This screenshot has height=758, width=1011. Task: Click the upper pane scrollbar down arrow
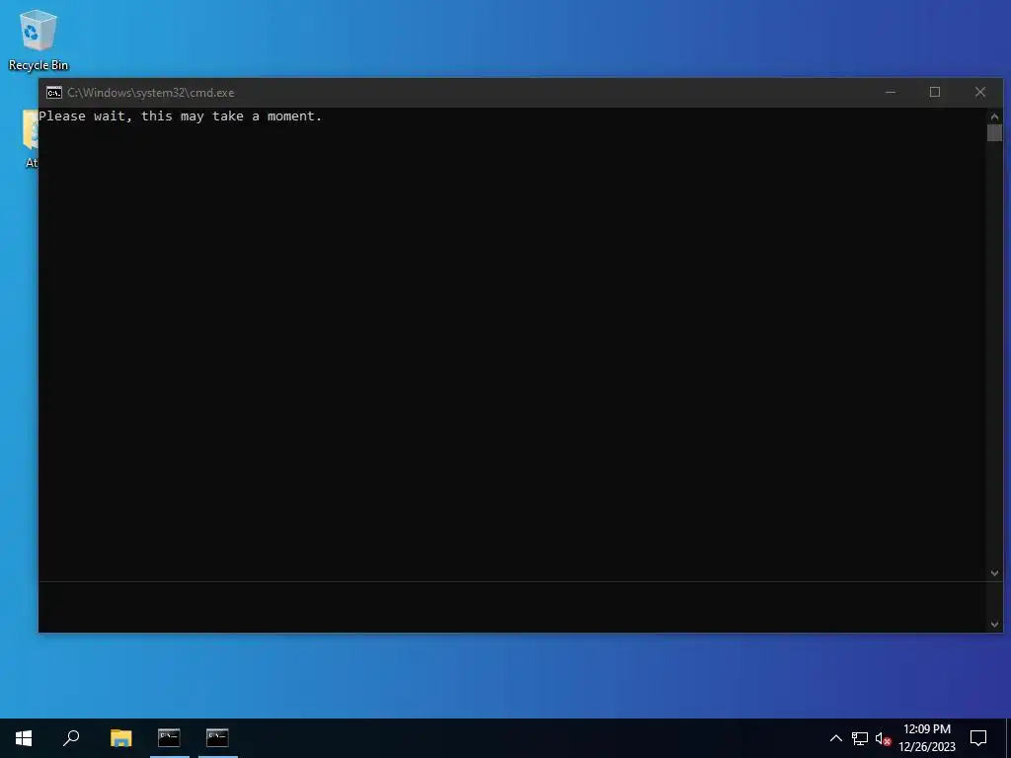[994, 573]
